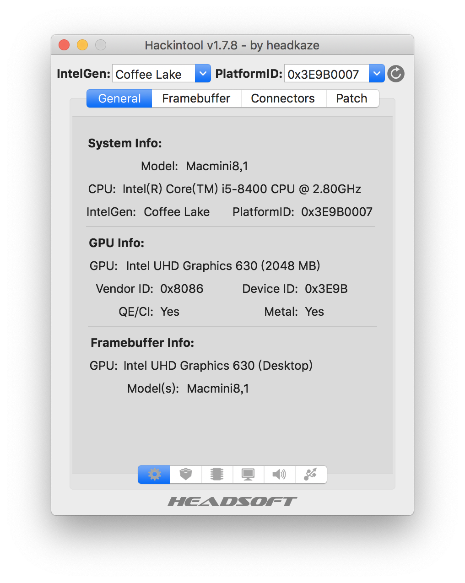This screenshot has height=583, width=465.
Task: Switch to the General tab
Action: tap(119, 98)
